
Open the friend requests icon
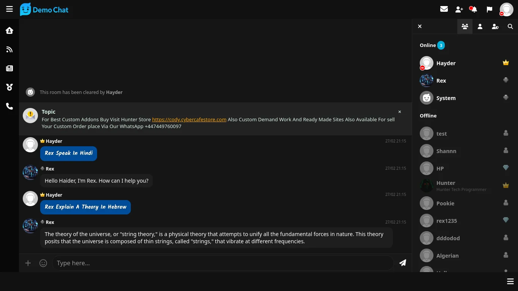(x=459, y=9)
